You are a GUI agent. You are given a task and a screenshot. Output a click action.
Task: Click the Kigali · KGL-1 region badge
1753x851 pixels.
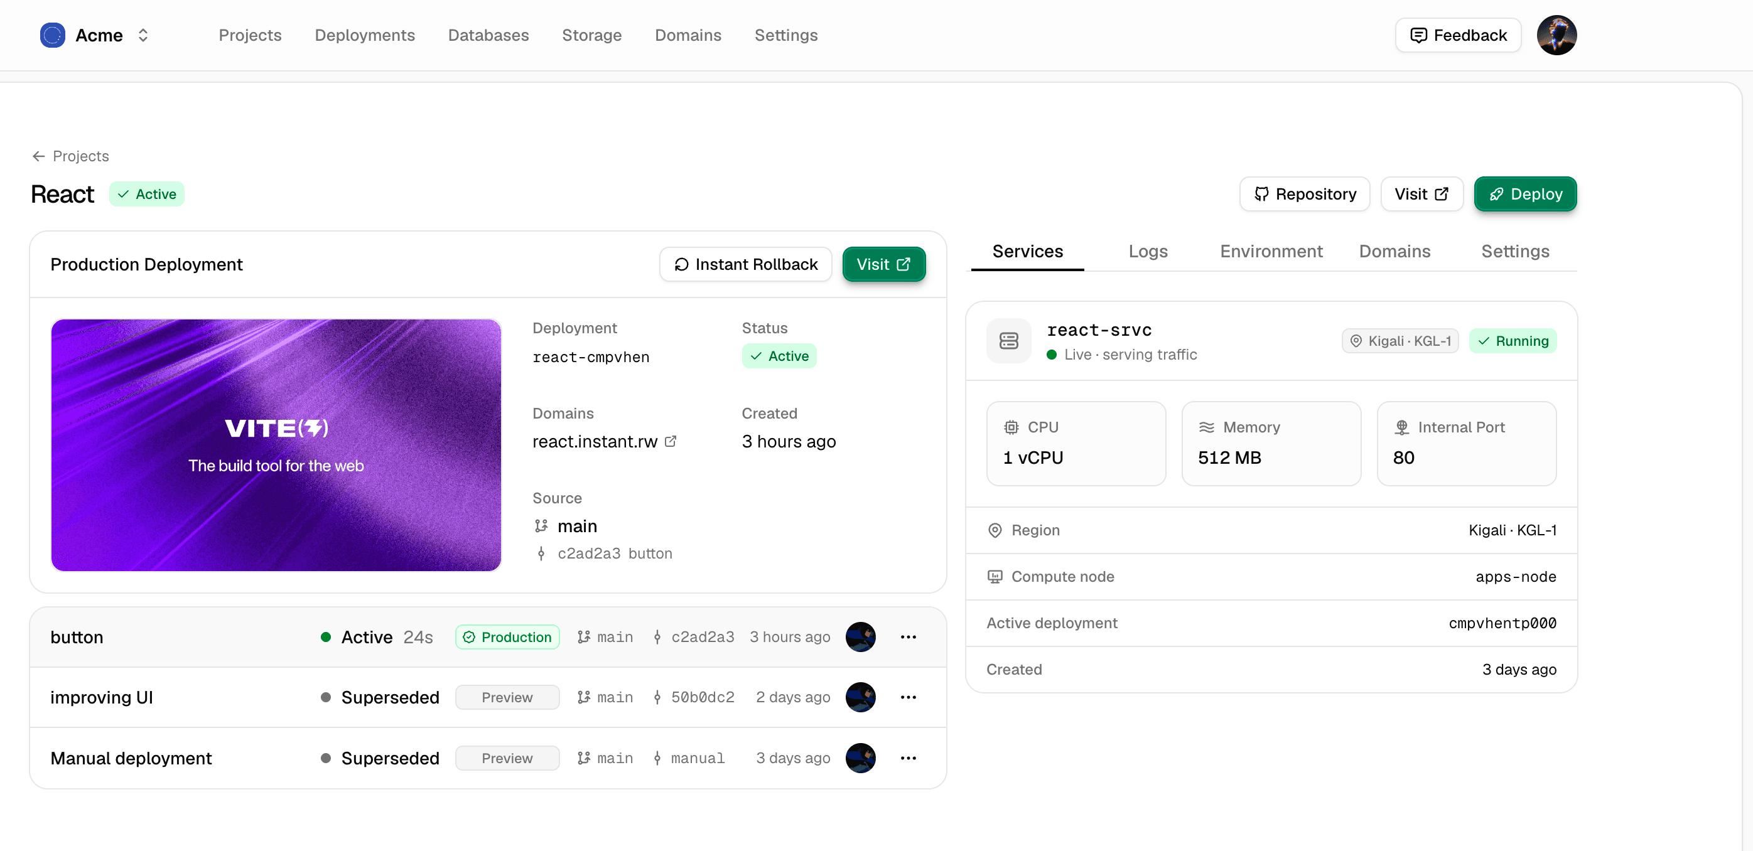tap(1400, 341)
